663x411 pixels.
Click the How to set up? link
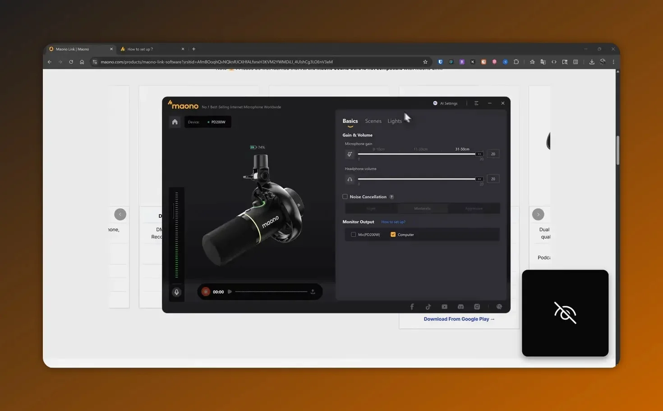(x=393, y=222)
